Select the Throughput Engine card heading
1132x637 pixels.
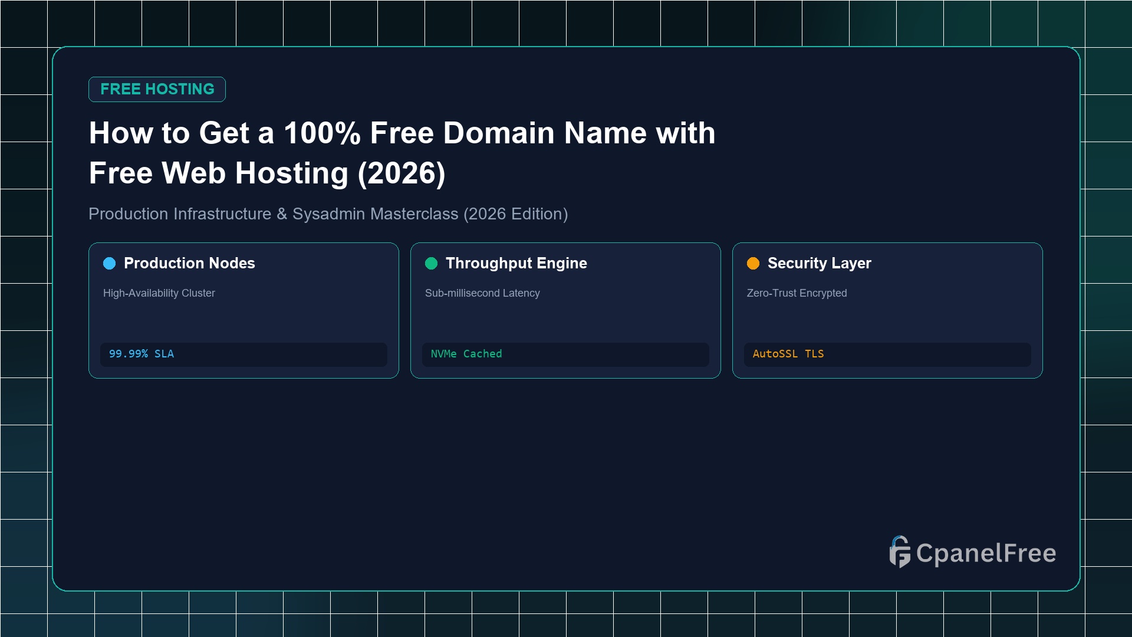pos(516,263)
